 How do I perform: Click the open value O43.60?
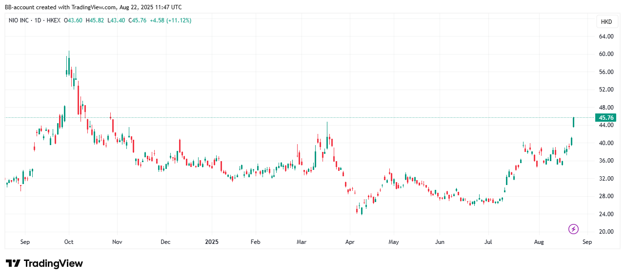click(x=74, y=20)
